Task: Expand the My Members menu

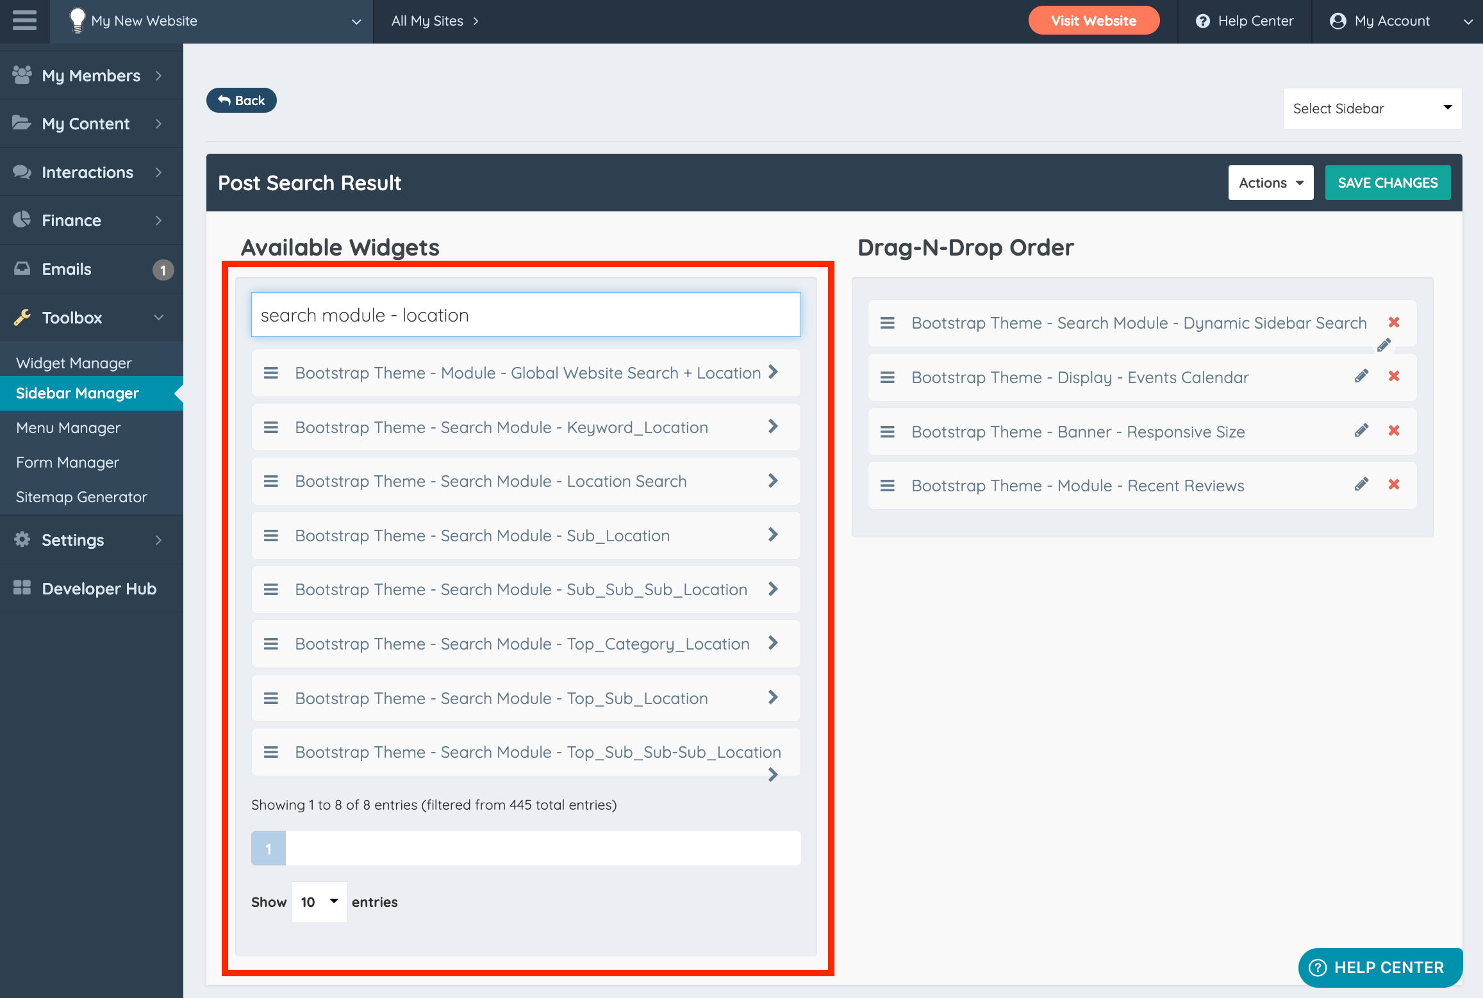Action: pos(91,76)
